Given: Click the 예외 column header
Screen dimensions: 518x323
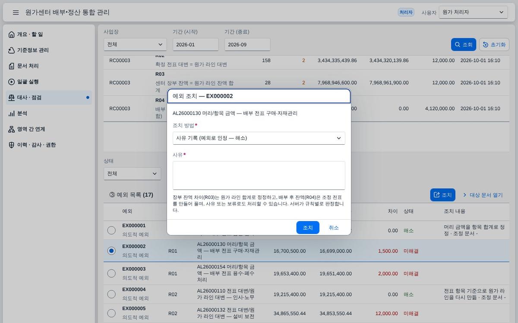Looking at the screenshot, I should tap(127, 211).
